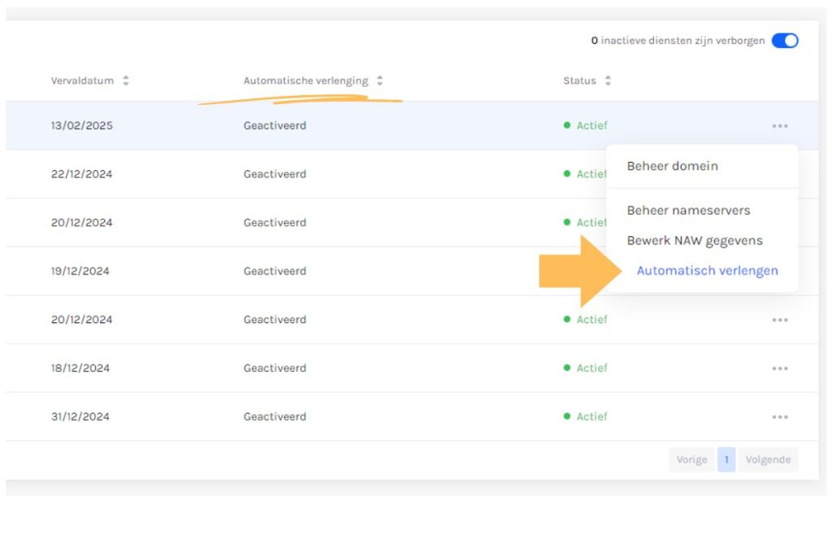Select Beheer nameservers in the menu
The height and width of the screenshot is (556, 833).
pos(688,210)
